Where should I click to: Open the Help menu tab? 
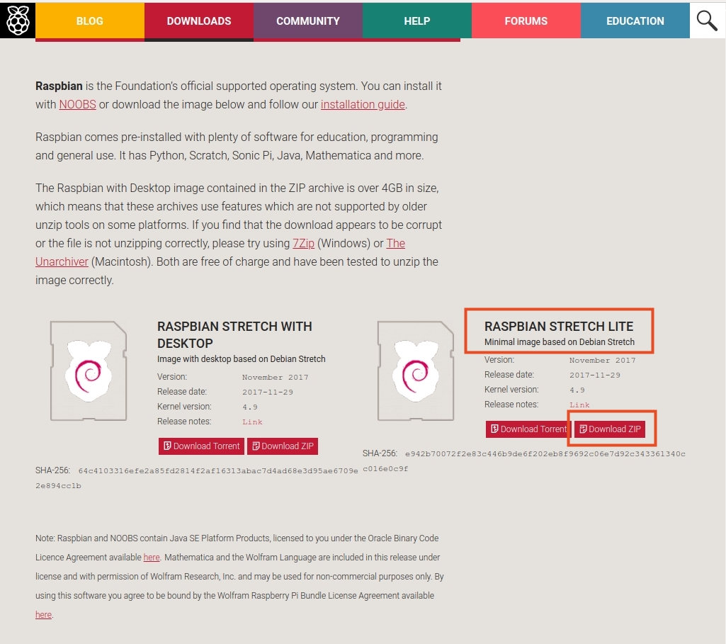coord(417,21)
